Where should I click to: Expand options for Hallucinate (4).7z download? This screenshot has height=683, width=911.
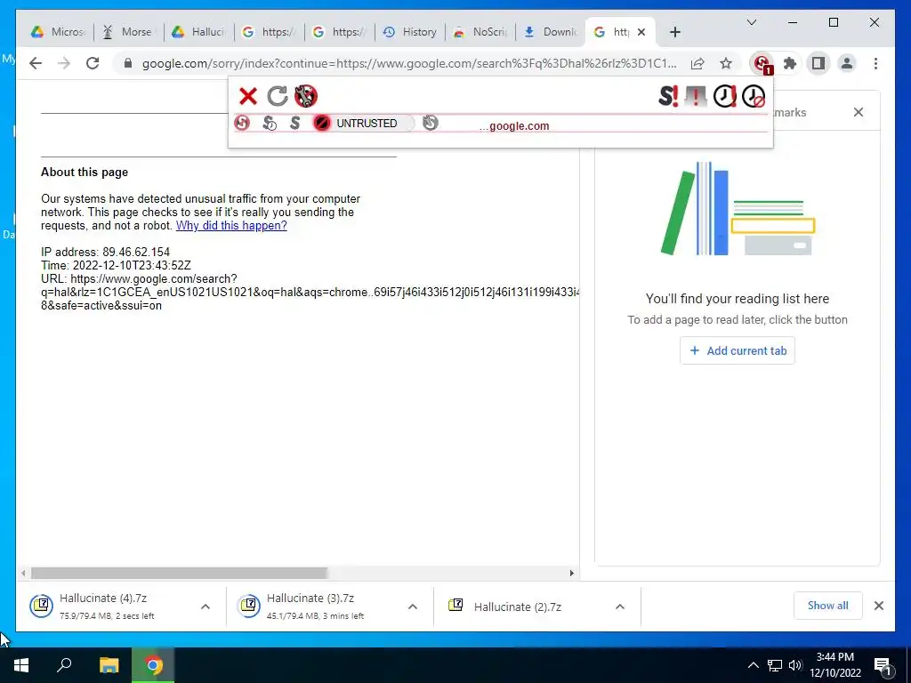point(206,607)
